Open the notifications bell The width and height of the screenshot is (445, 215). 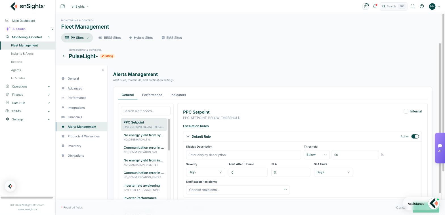(x=375, y=6)
